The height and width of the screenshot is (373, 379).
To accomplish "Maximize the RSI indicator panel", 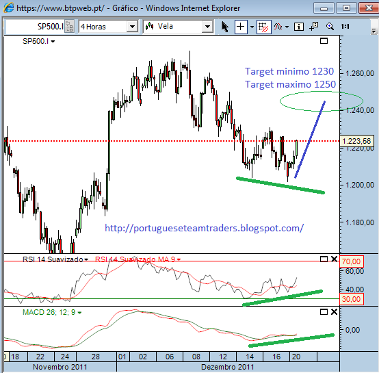I will click(324, 259).
